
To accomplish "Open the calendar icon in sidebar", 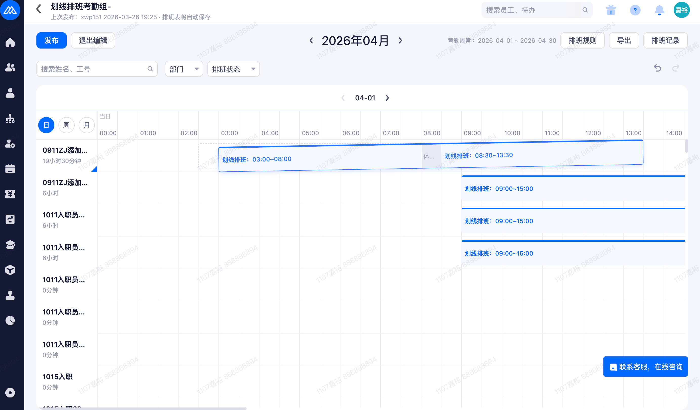I will tap(10, 169).
